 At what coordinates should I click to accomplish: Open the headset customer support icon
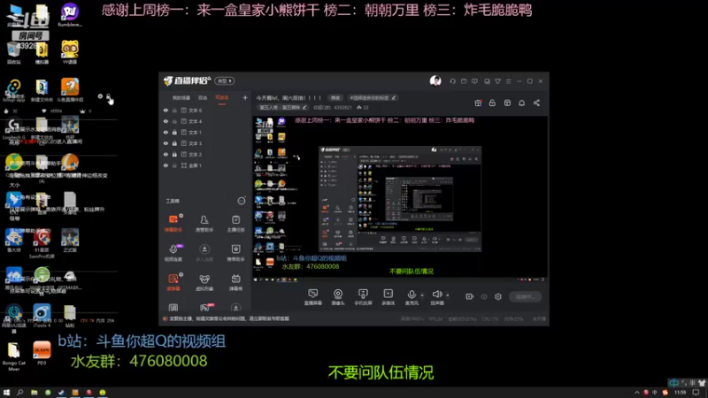452,81
